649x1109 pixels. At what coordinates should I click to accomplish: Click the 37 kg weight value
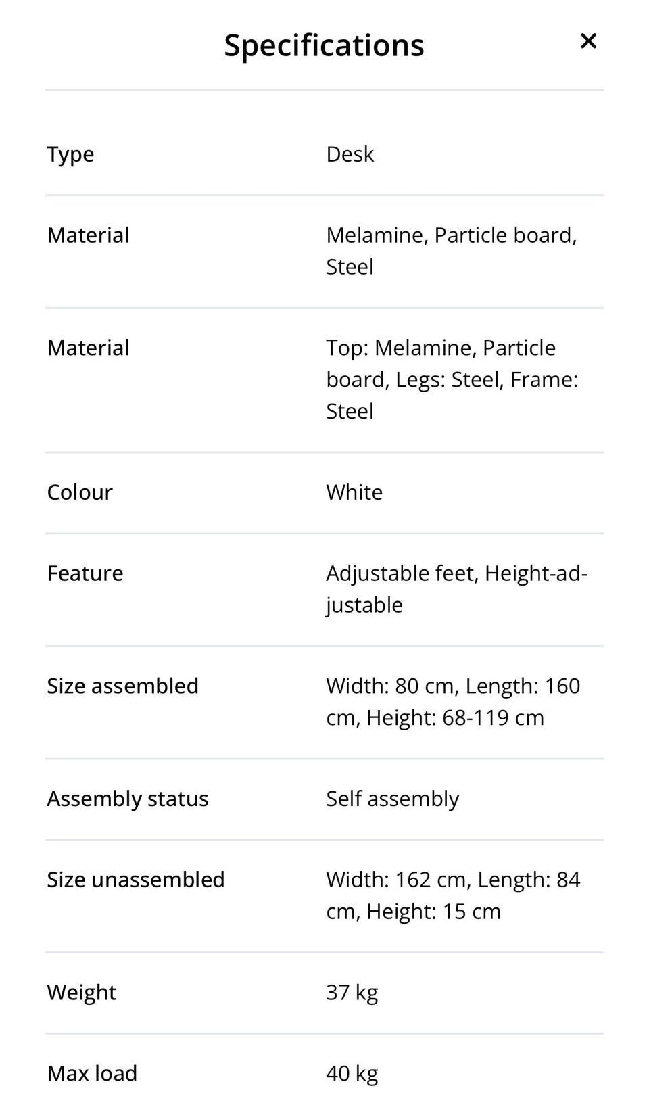[352, 993]
